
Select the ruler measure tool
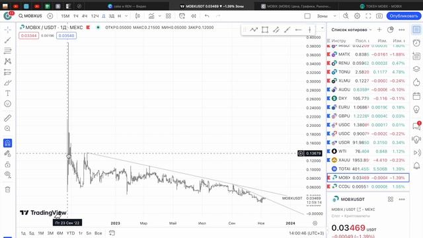coord(7,118)
